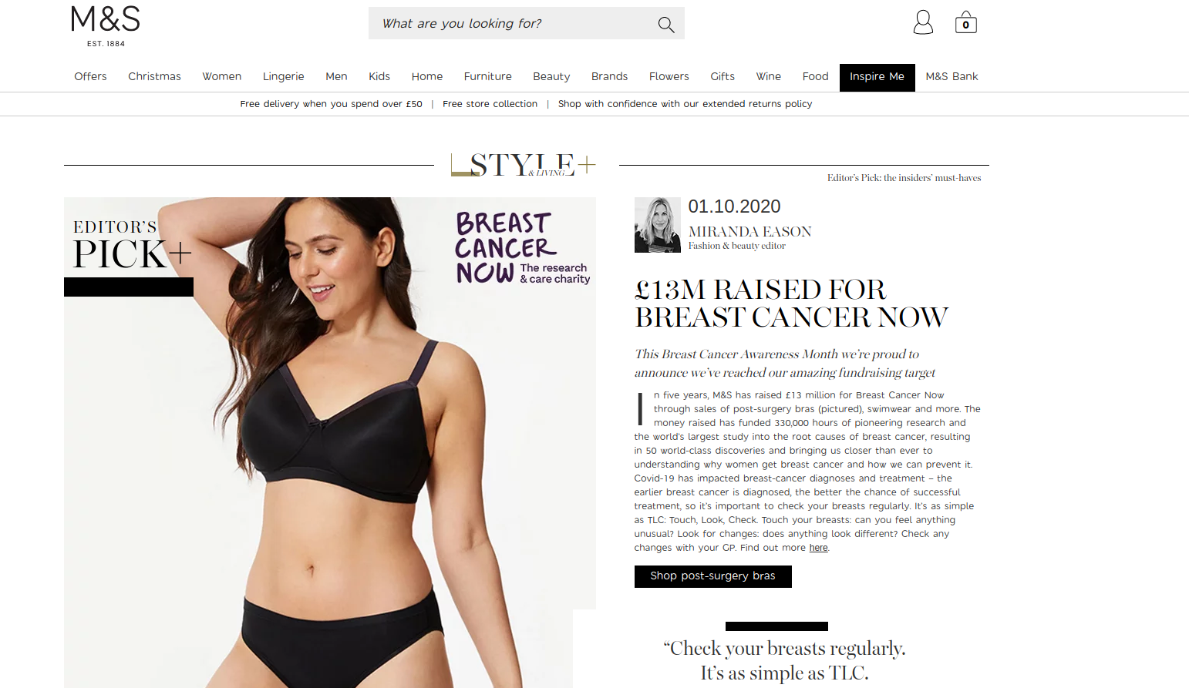
Task: Open the Christmas menu
Action: point(154,76)
